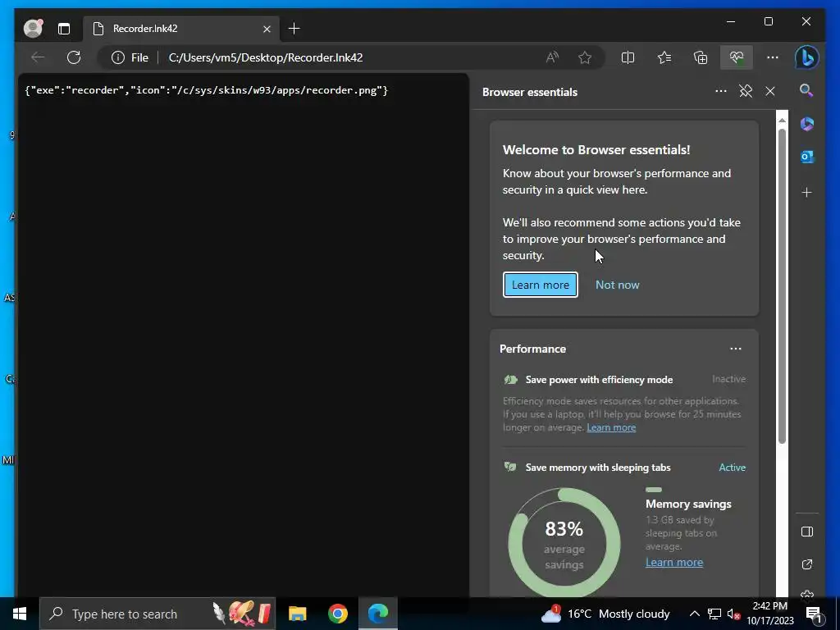Toggle sidebar visibility icon
The height and width of the screenshot is (630, 840).
[807, 532]
